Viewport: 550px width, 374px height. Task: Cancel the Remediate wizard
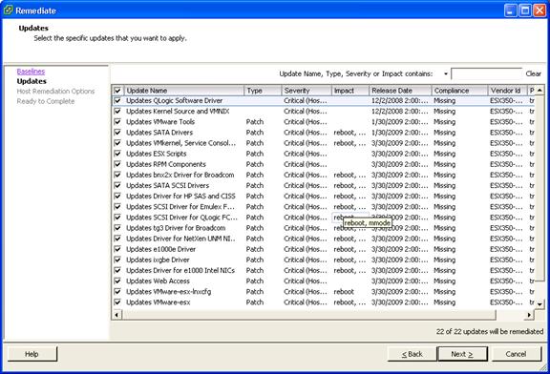[516, 354]
